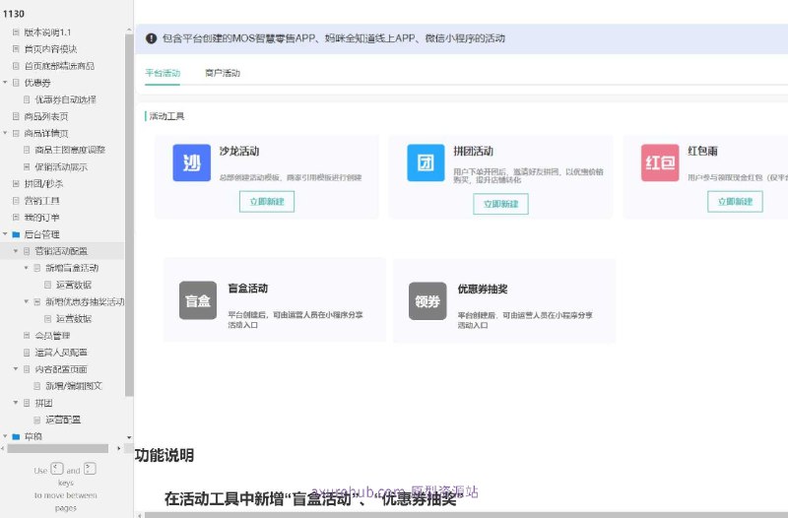788x518 pixels.
Task: Click the page icon beside 促销活动展示
Action: coord(27,166)
